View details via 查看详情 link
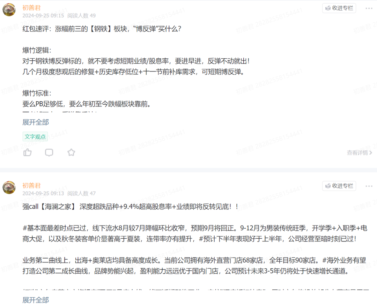 [359, 153]
